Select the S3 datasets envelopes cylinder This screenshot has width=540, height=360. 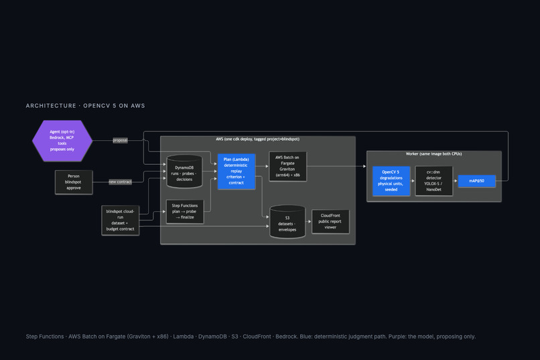(287, 222)
